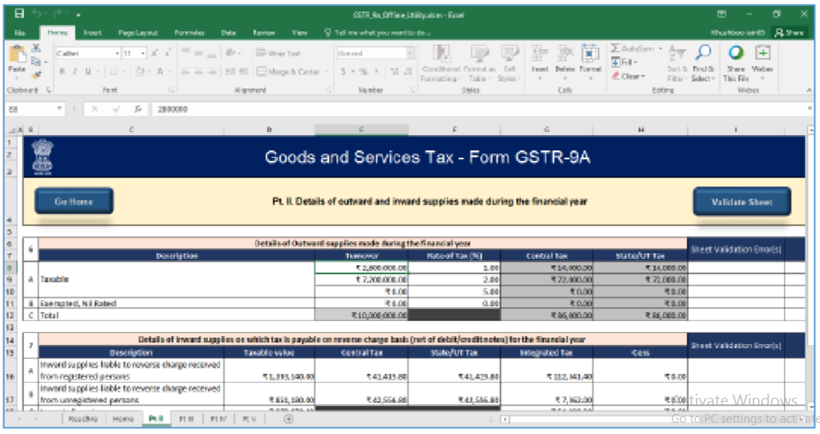Open the number format dropdown (General)
This screenshot has height=434, width=820.
pyautogui.click(x=410, y=53)
